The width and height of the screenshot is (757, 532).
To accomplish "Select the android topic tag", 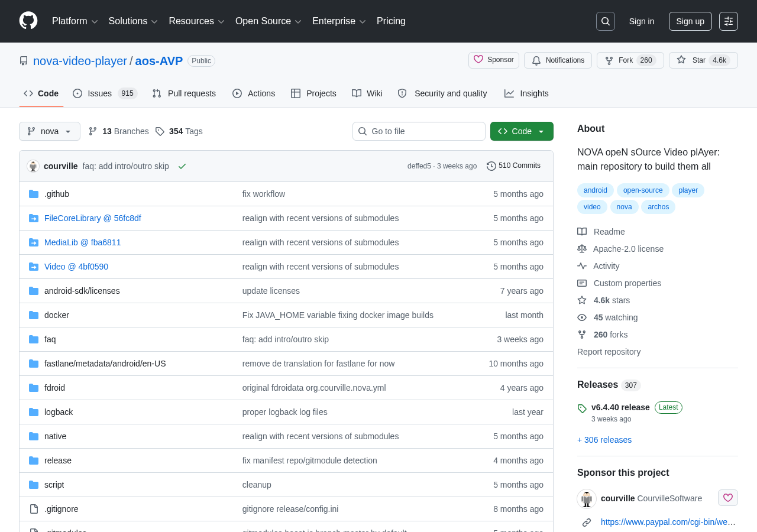I will (596, 190).
